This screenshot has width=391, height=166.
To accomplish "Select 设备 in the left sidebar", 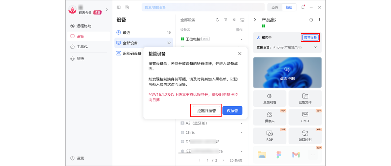I will click(89, 36).
